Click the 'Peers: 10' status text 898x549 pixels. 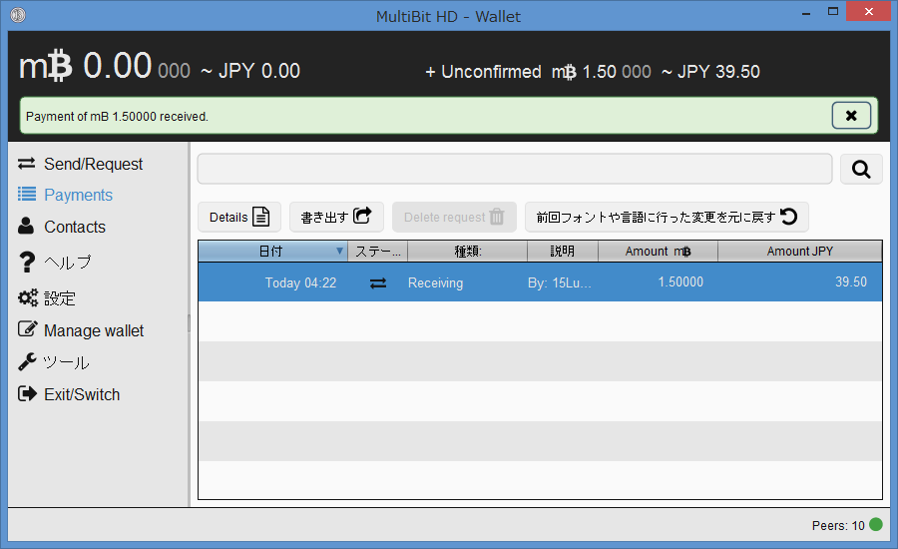838,525
